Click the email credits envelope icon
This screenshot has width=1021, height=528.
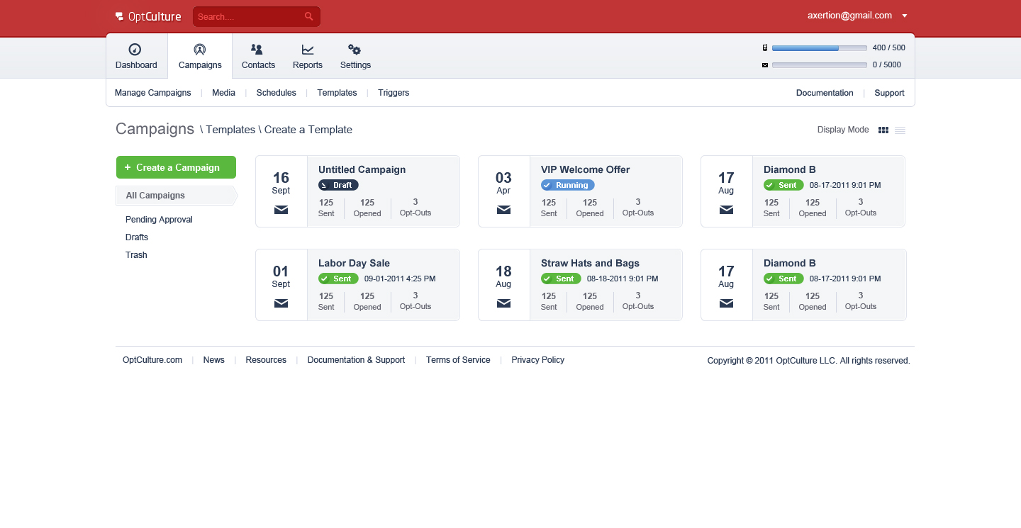pos(764,65)
